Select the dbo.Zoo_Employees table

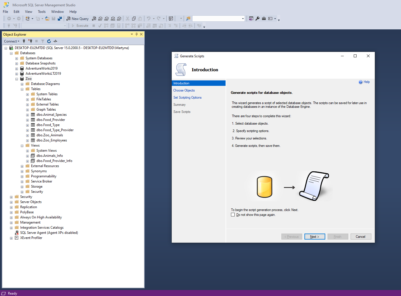click(52, 140)
